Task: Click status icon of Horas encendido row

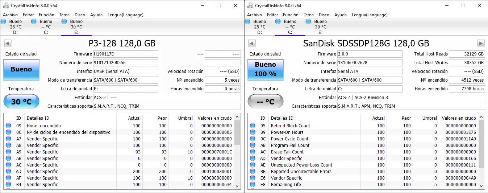Action: 8,126
